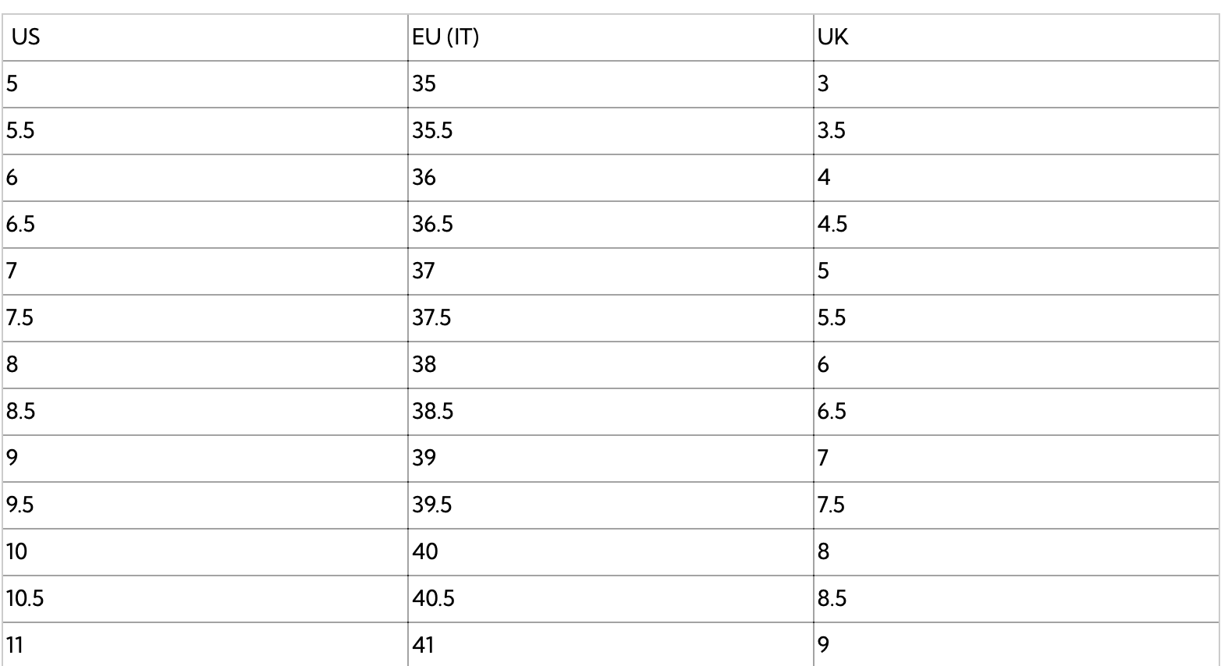Click the EU size 37 cell
The width and height of the screenshot is (1228, 666).
pyautogui.click(x=424, y=271)
